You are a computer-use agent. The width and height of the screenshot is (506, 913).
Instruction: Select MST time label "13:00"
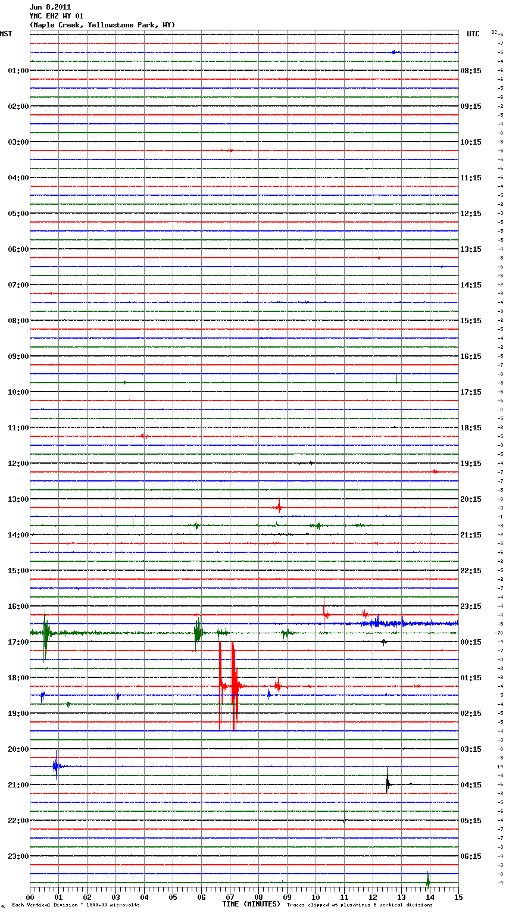point(18,499)
